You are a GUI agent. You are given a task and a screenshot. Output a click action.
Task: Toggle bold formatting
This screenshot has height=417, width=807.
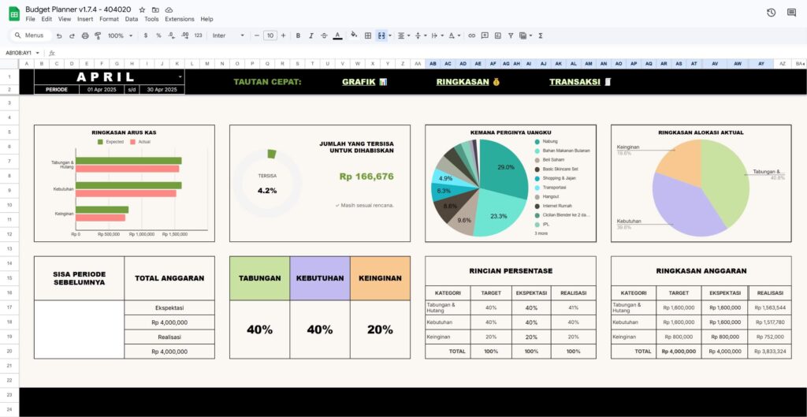coord(298,35)
